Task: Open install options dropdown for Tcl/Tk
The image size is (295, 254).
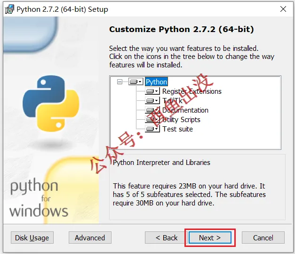Action: point(152,101)
